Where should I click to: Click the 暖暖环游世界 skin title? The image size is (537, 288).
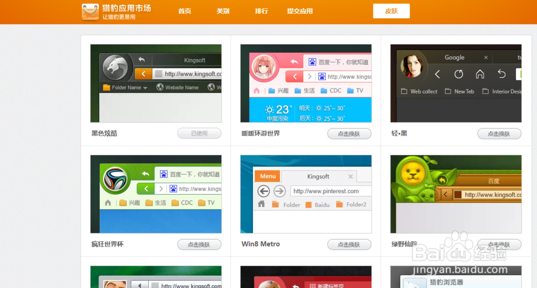tap(260, 133)
